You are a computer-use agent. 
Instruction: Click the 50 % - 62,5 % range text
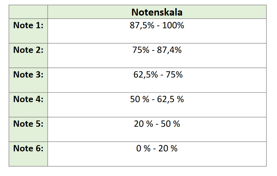click(x=157, y=99)
